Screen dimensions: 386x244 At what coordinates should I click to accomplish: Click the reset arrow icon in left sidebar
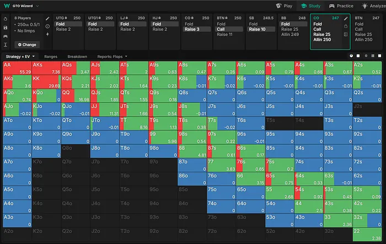click(x=6, y=19)
